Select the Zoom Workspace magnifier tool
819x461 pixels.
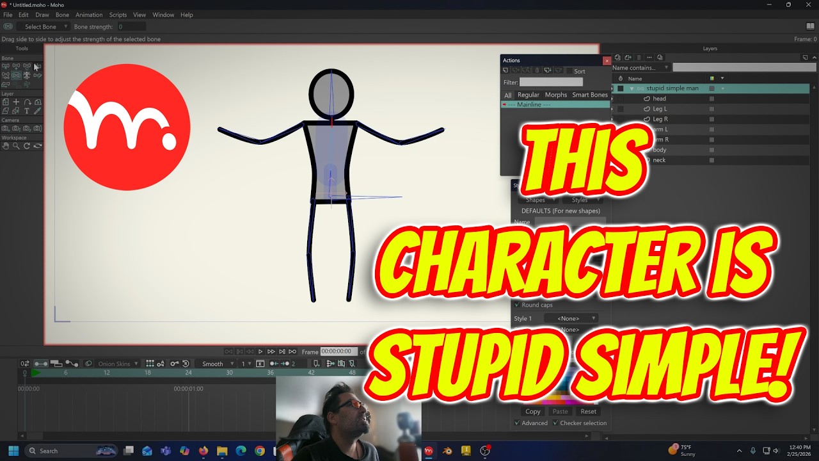(x=16, y=145)
